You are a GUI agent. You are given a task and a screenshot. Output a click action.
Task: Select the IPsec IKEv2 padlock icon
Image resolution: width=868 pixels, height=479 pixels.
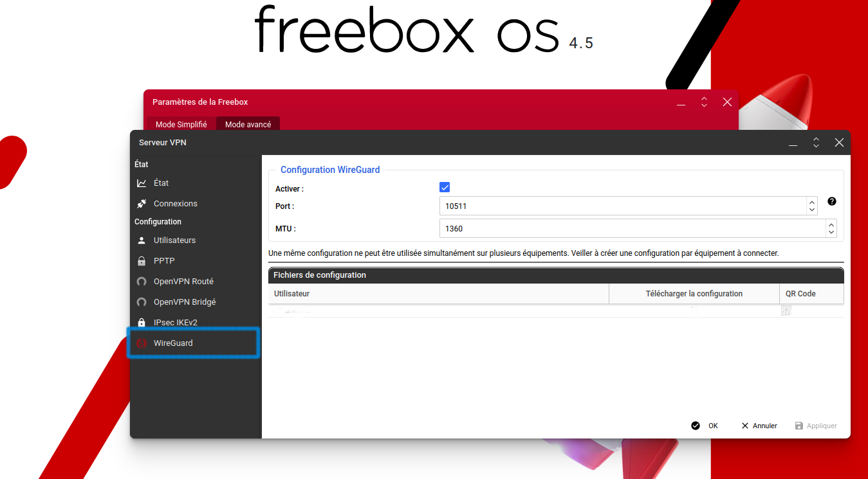tap(142, 323)
